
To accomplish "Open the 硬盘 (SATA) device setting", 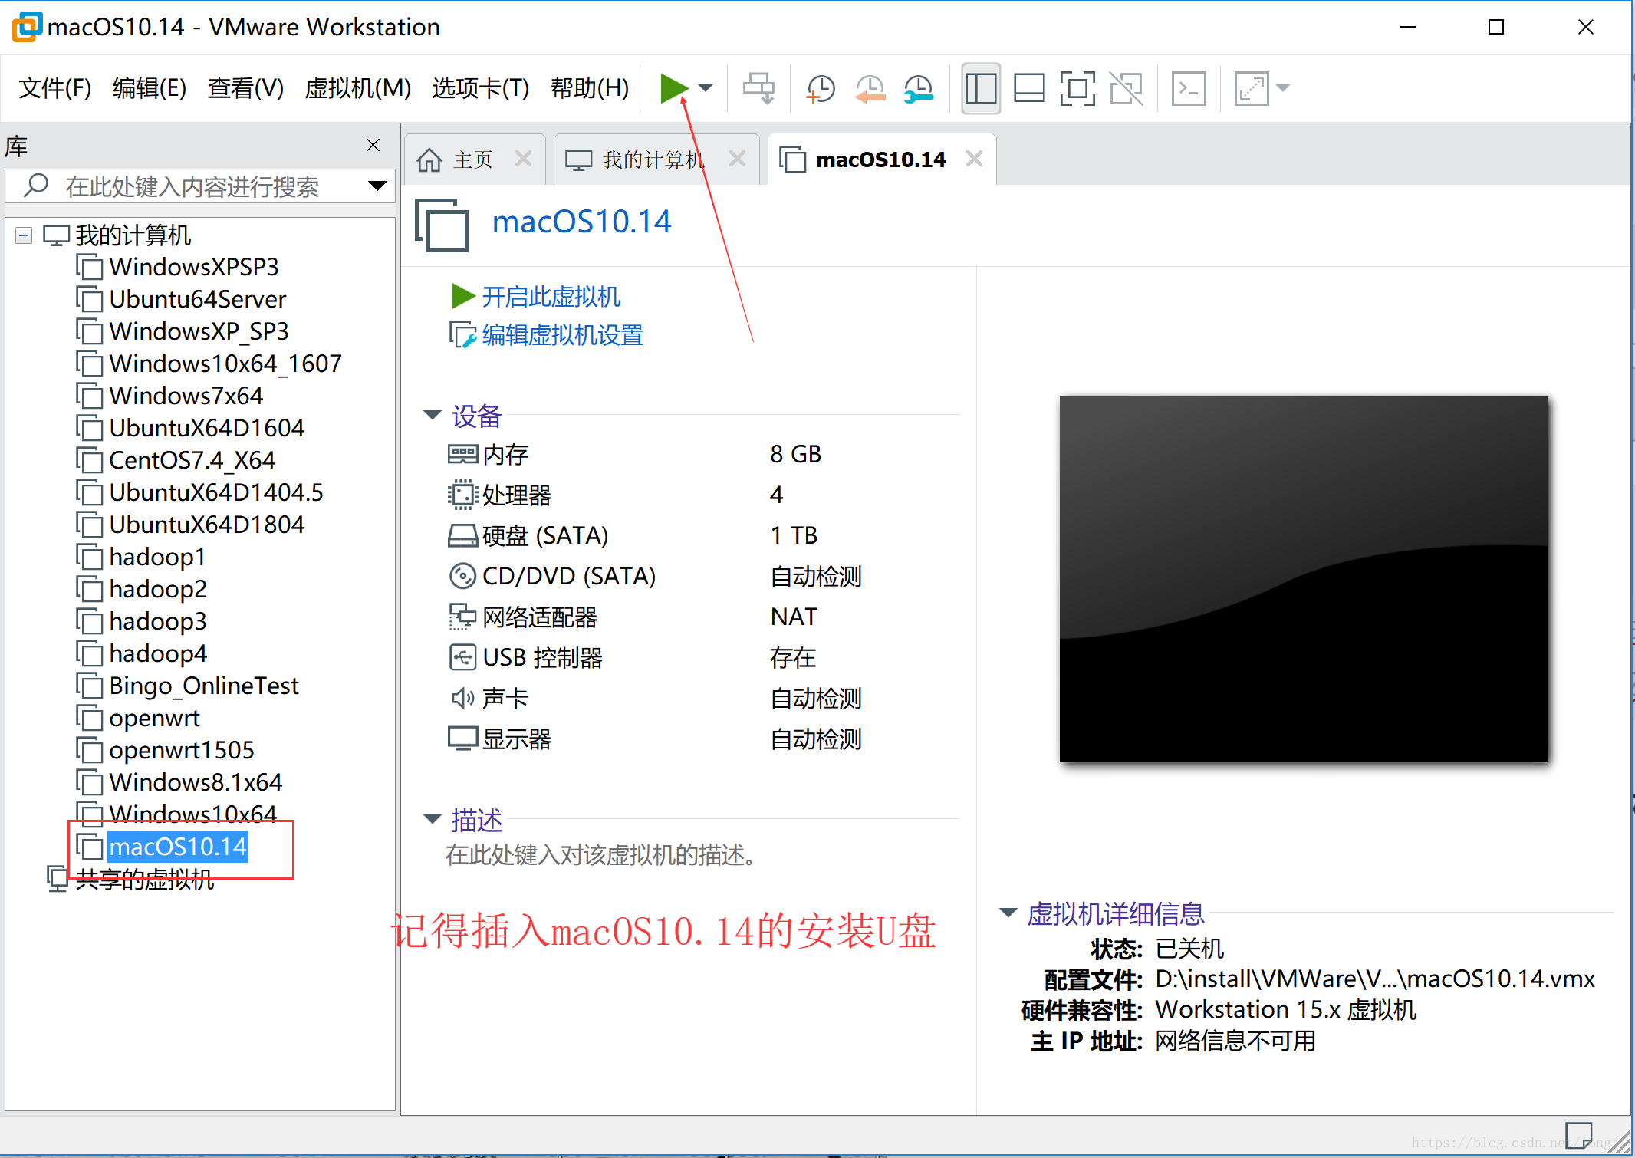I will coord(528,535).
